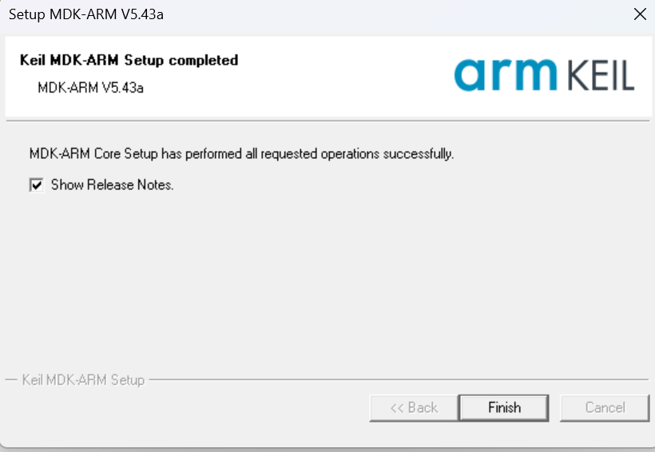Click the greyed-out Back button
655x452 pixels.
pyautogui.click(x=414, y=408)
